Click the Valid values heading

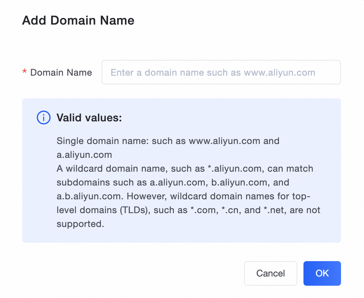tap(89, 118)
